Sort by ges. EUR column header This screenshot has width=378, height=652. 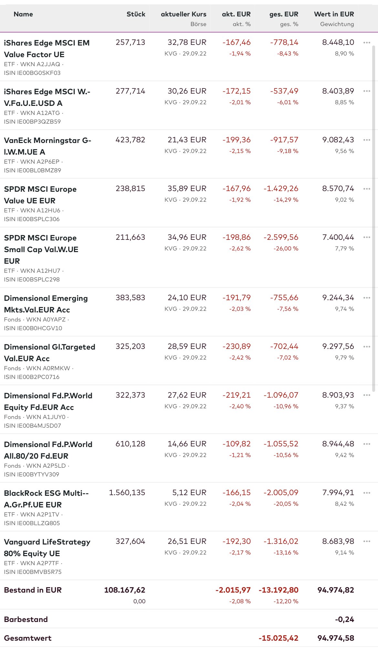(284, 14)
